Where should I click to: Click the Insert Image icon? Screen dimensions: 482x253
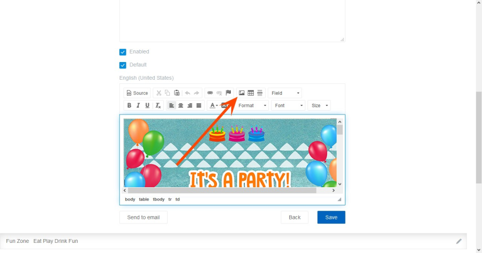242,93
